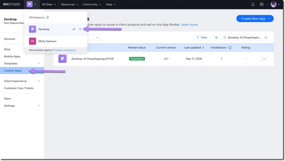The image size is (285, 161).
Task: Expand the account menu chevron beside avatar
Action: [279, 4]
